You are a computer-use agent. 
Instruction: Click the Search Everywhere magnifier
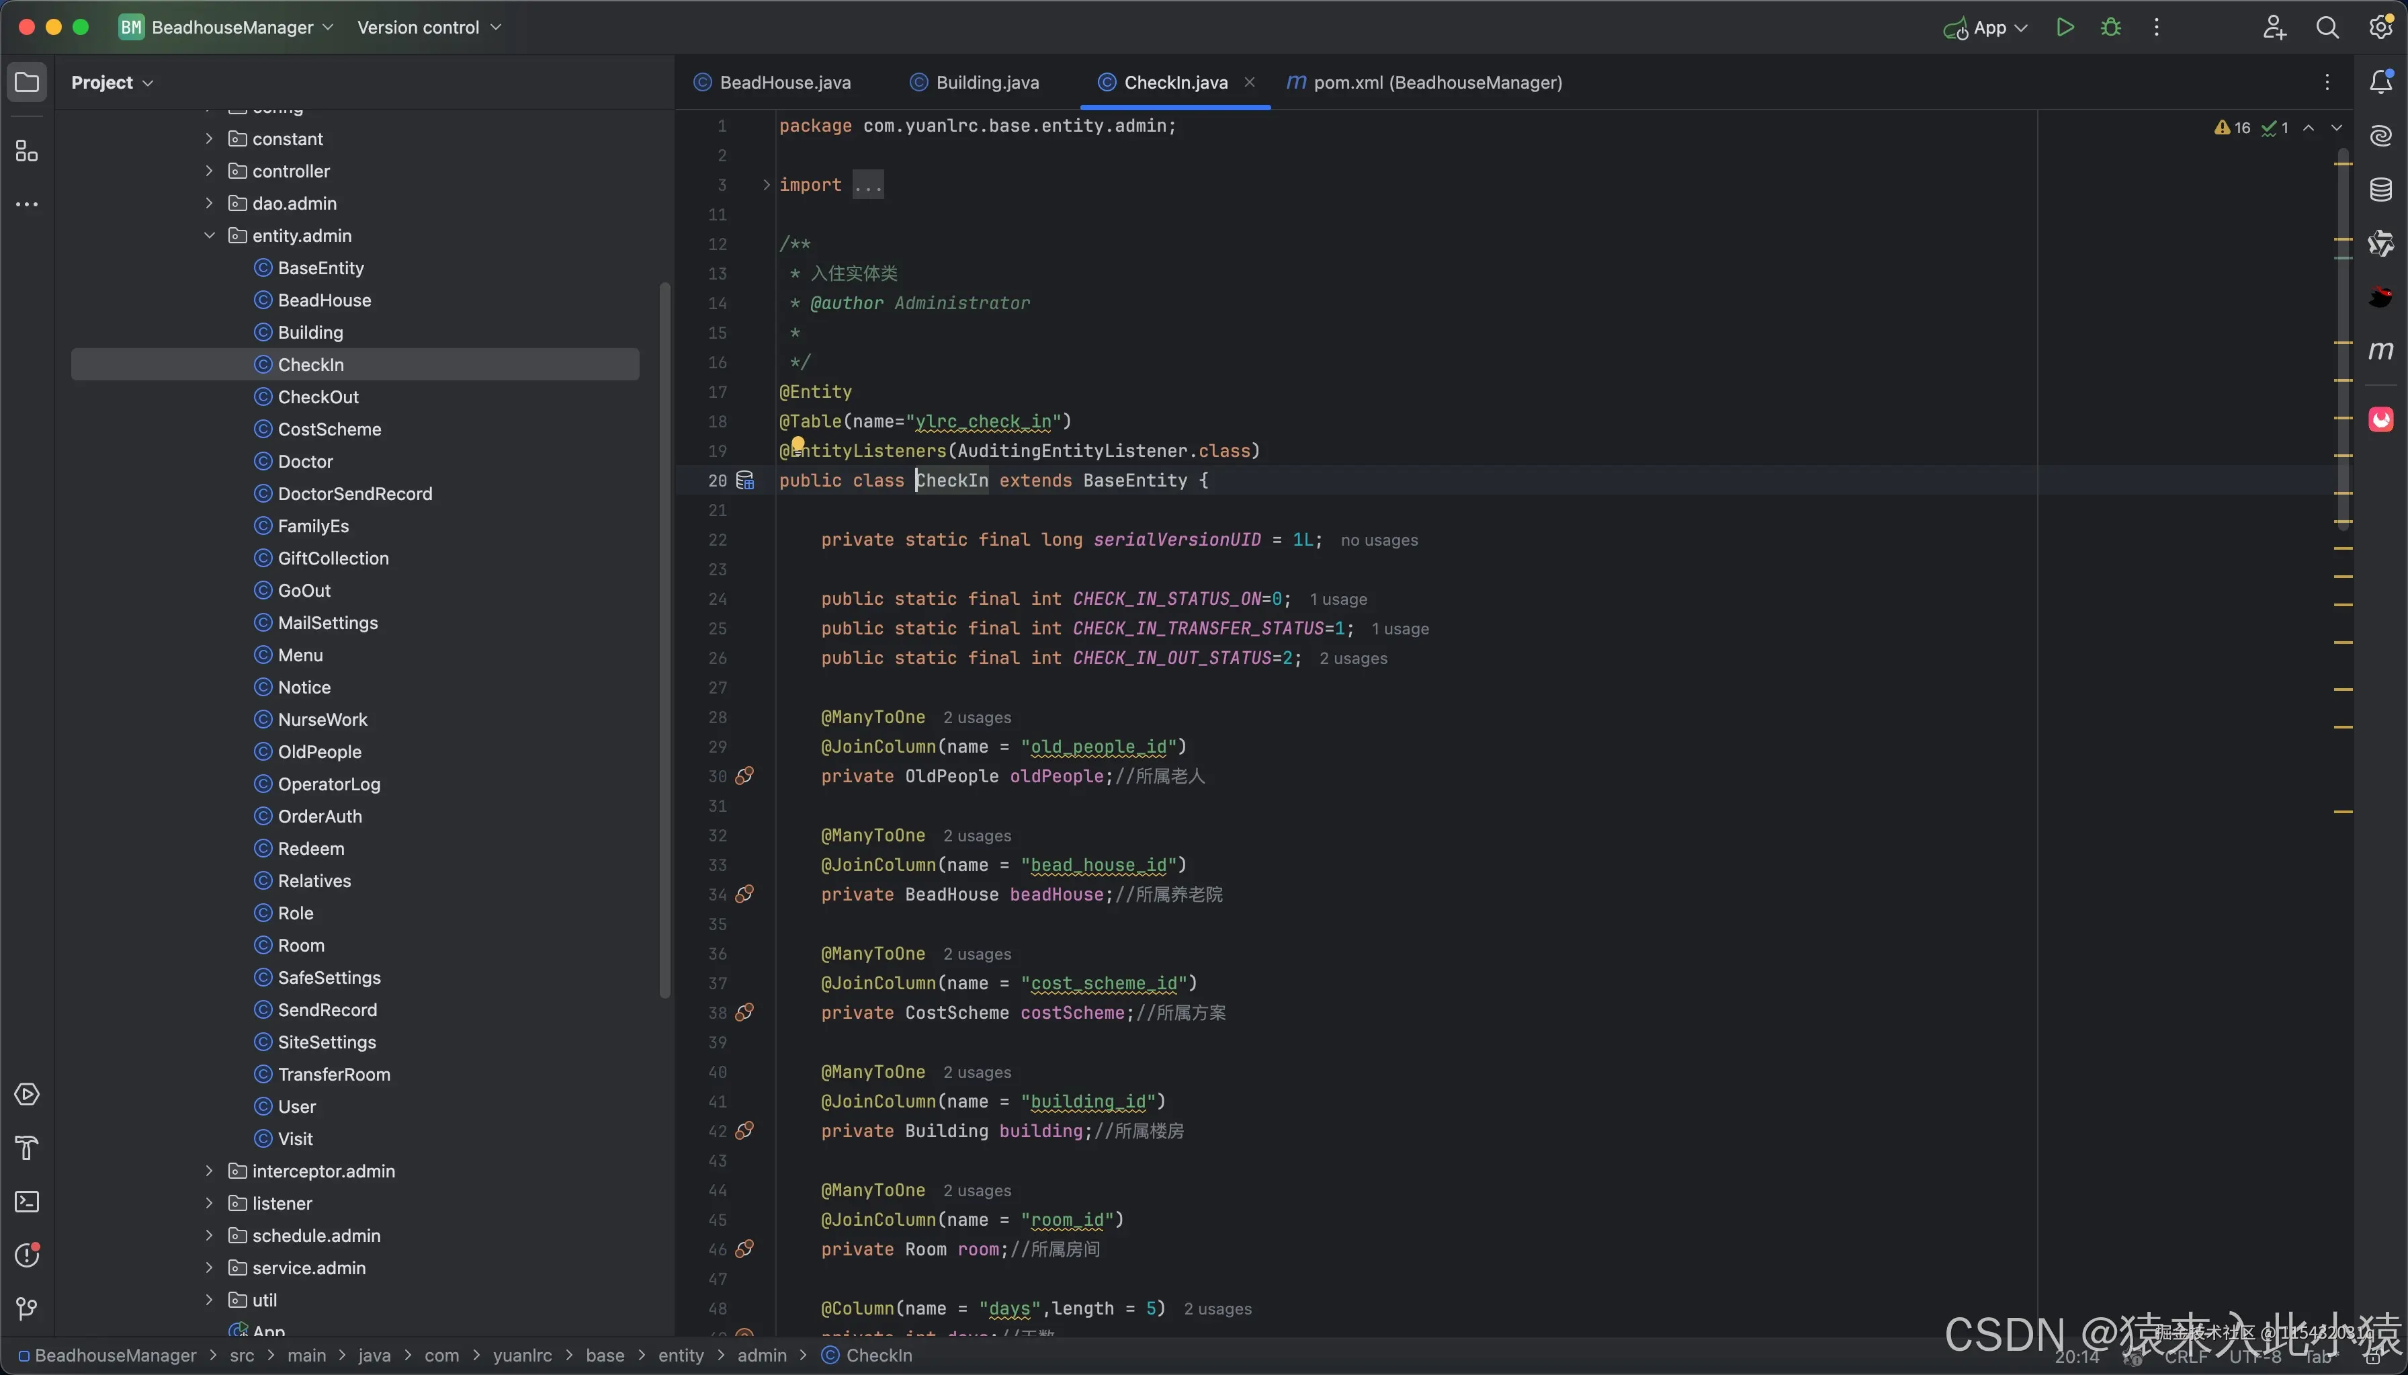click(x=2327, y=28)
